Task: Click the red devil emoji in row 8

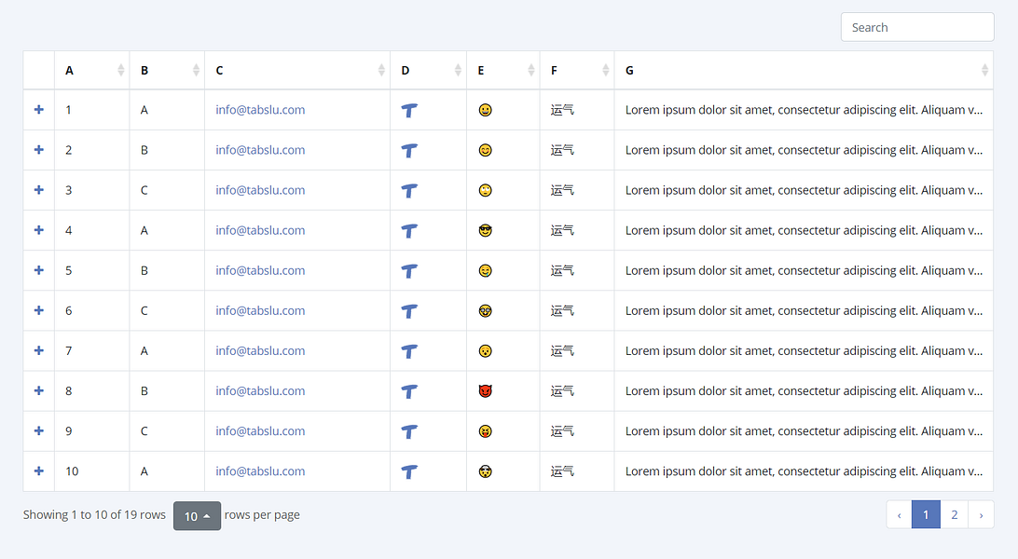Action: pyautogui.click(x=485, y=391)
